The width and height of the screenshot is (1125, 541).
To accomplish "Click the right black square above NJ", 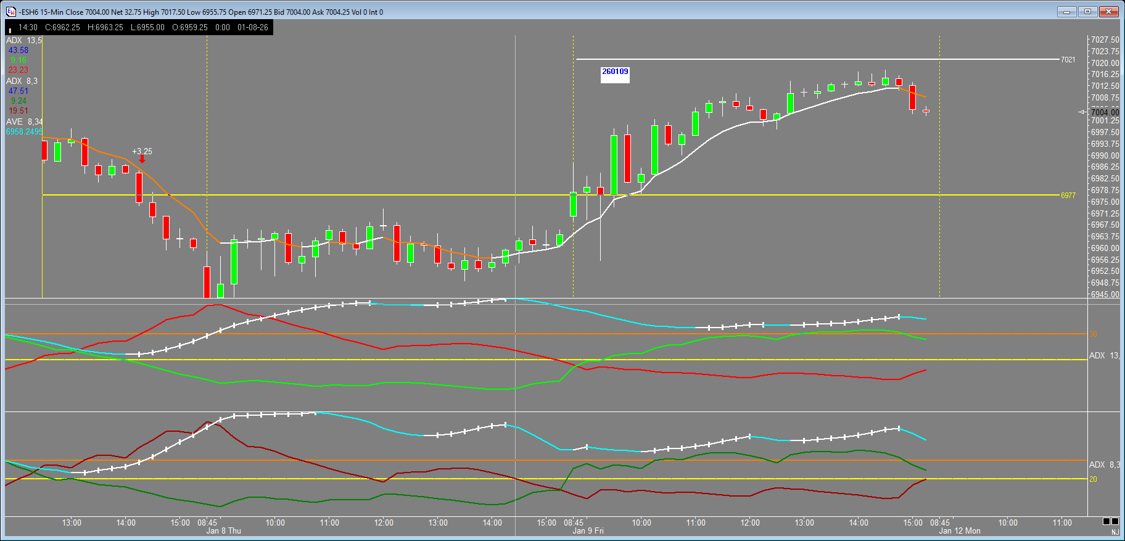I will [x=1115, y=521].
